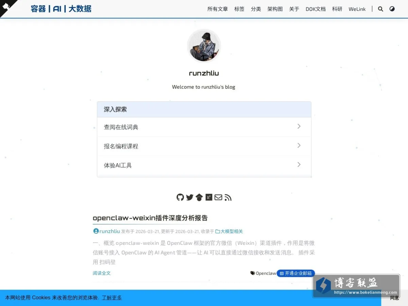The height and width of the screenshot is (306, 408).
Task: Open DOK文档 in the navigation
Action: [x=316, y=9]
